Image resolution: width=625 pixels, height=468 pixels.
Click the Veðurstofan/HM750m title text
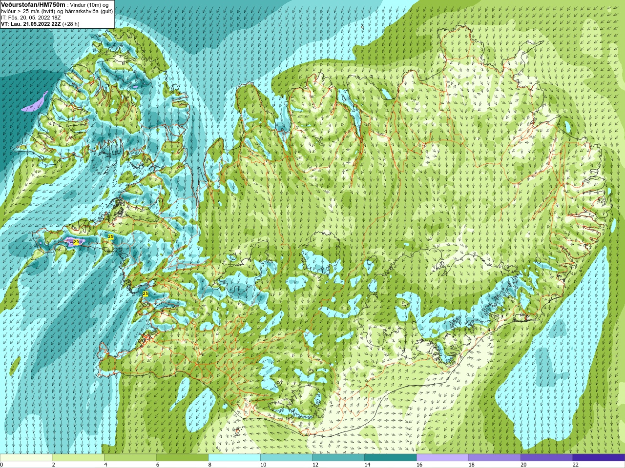[x=33, y=4]
